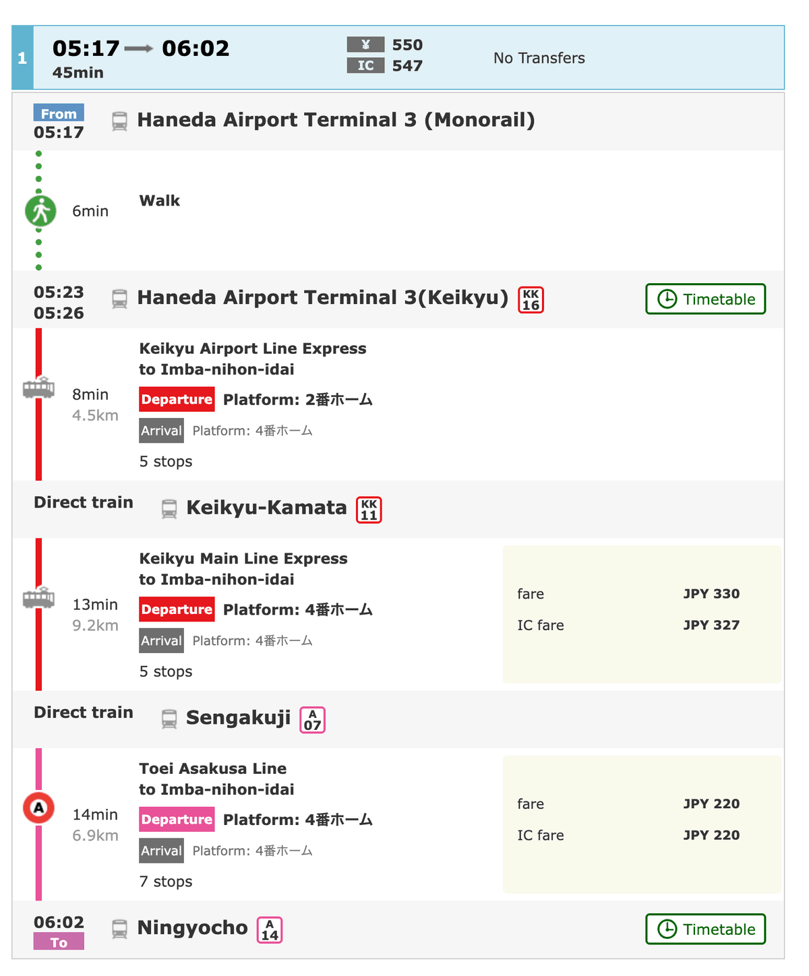This screenshot has height=976, width=809.
Task: Click the train icon beside Keikyu-Kamata
Action: (x=169, y=509)
